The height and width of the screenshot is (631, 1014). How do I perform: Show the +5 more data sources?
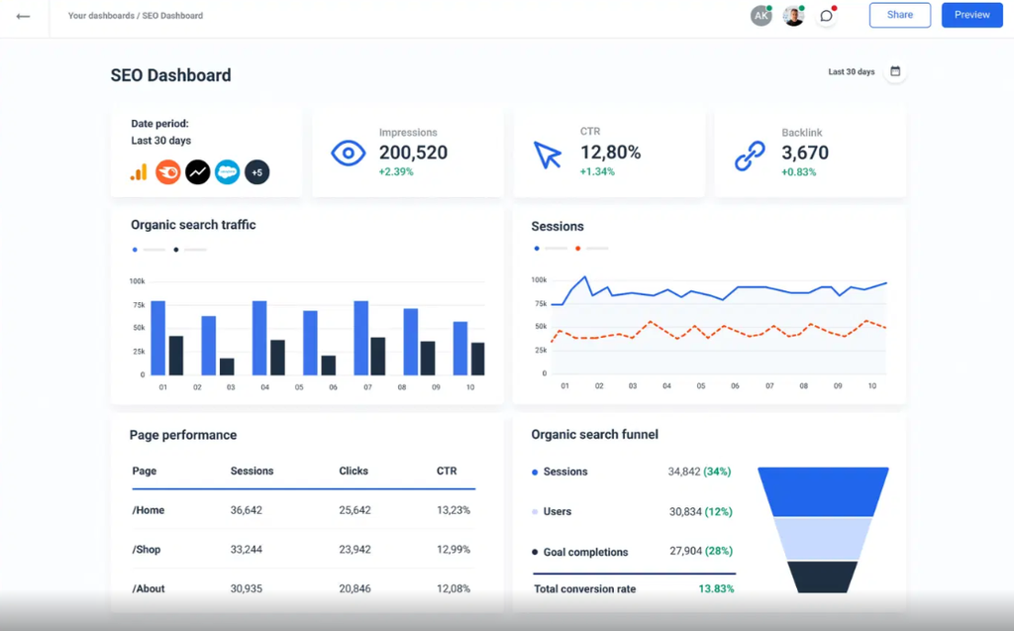[x=256, y=172]
